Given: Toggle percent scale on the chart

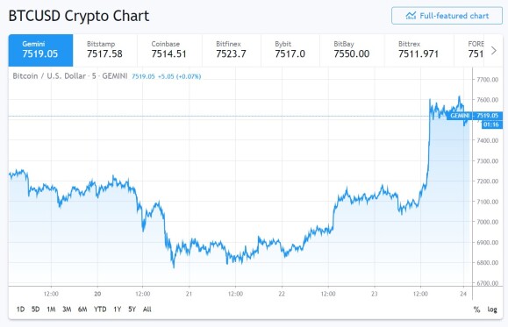Looking at the screenshot, I should click(x=476, y=309).
